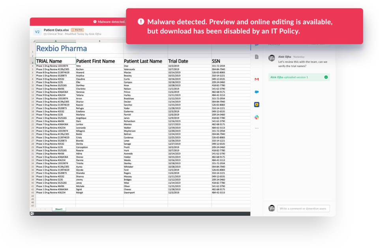Click the last name "Richardson" cell
Image resolution: width=379 pixels, height=248 pixels.
point(146,121)
